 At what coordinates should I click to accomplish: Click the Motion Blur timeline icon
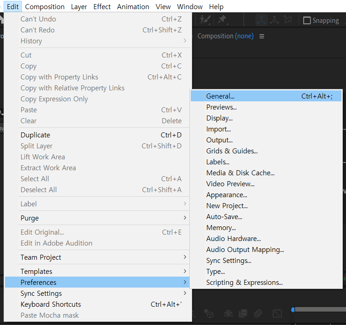click(258, 313)
